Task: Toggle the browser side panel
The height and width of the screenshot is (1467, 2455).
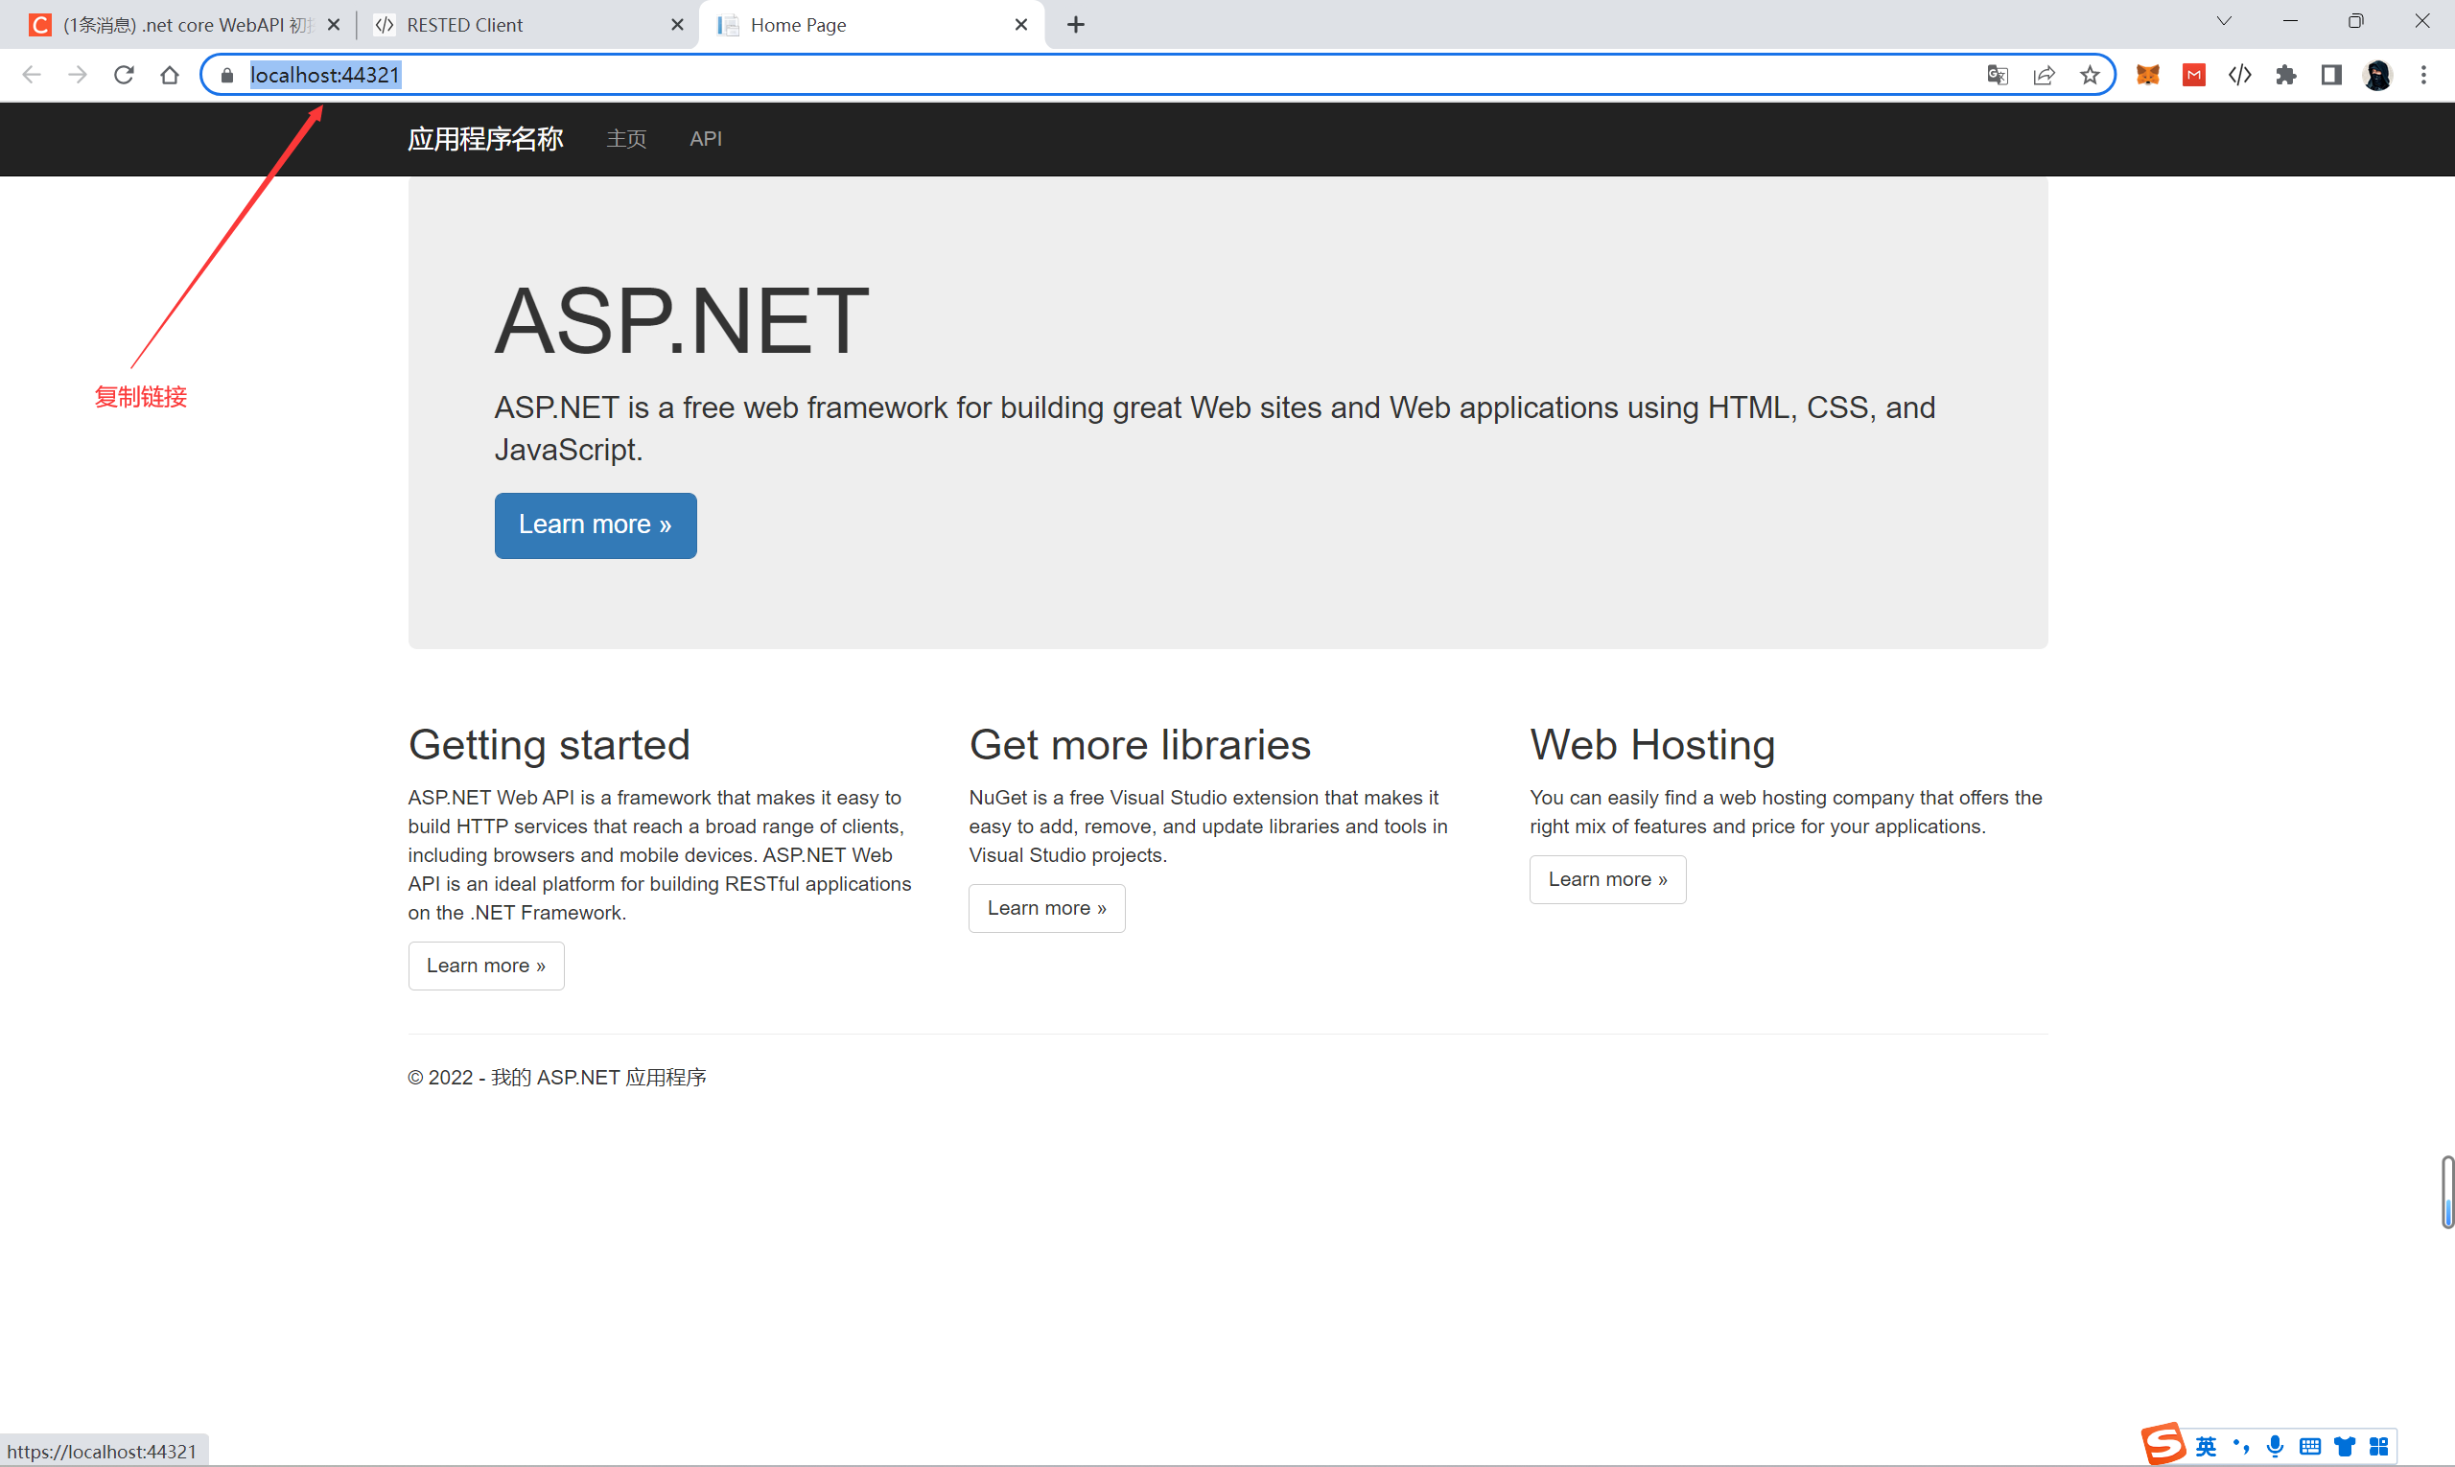Action: pos(2331,75)
